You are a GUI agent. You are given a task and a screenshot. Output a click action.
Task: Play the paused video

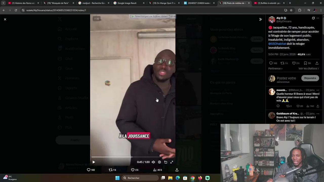coord(94,162)
